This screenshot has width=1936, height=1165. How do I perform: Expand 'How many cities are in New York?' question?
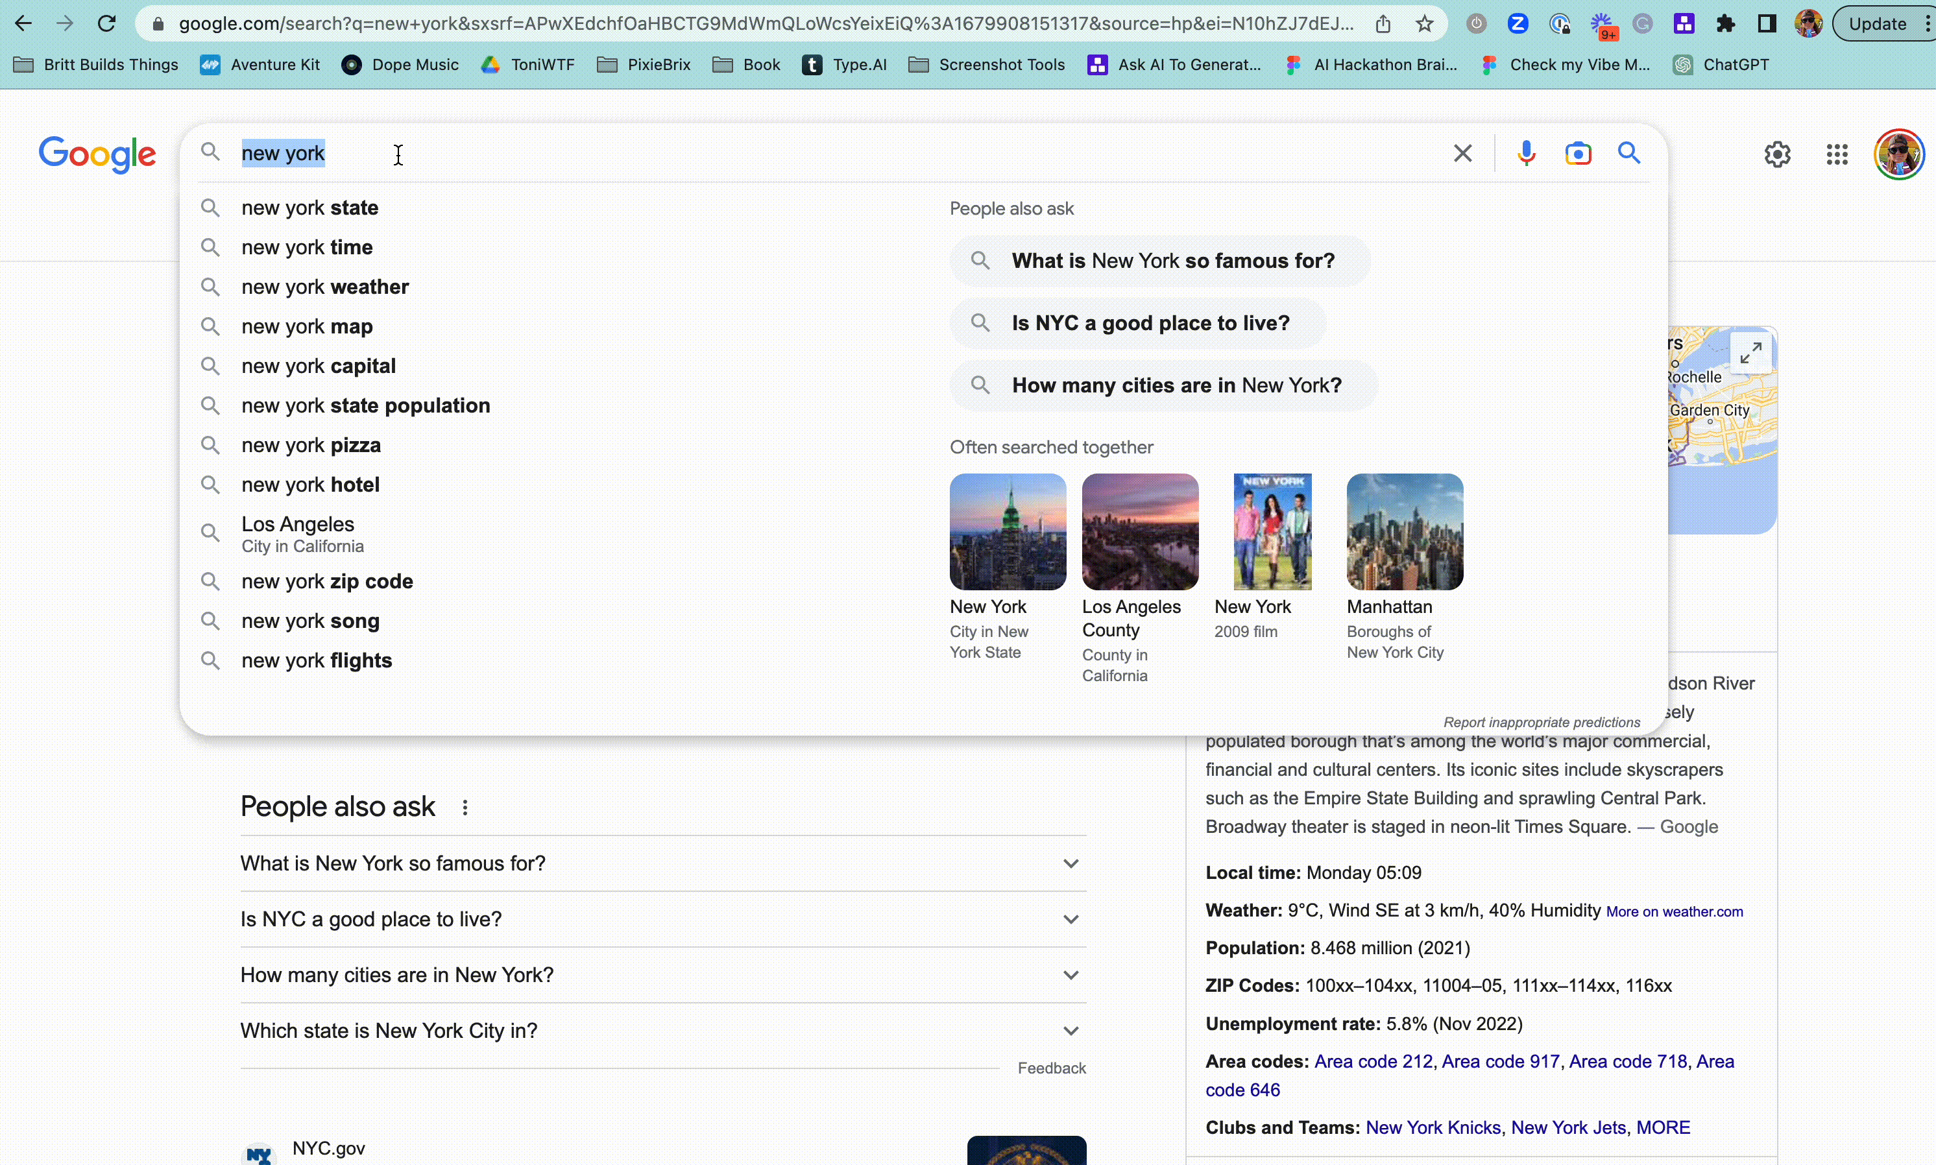point(663,974)
